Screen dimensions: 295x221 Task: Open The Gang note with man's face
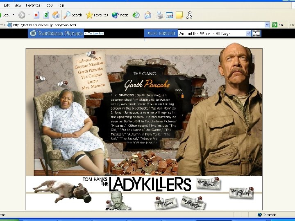(118, 201)
